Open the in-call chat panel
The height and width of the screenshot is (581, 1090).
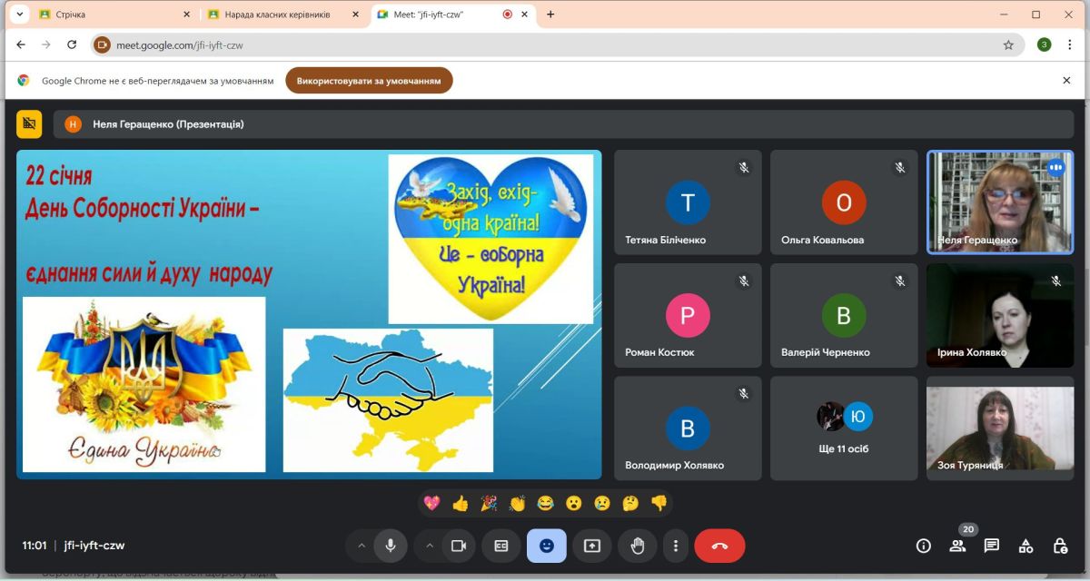click(991, 546)
